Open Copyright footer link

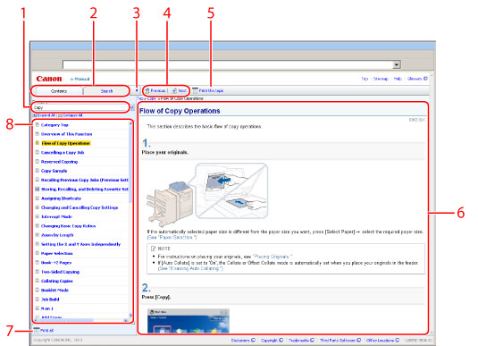click(272, 340)
